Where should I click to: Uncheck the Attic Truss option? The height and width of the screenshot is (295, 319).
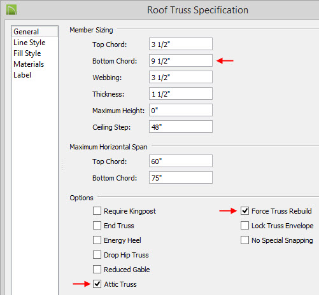tap(97, 284)
